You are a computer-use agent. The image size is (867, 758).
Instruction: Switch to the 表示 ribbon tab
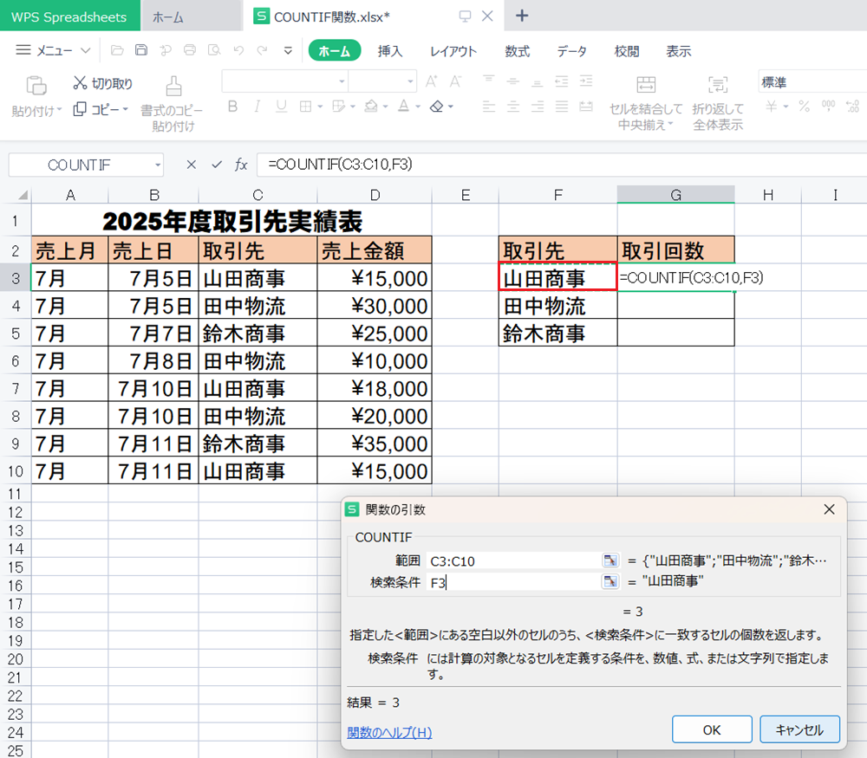click(x=679, y=51)
